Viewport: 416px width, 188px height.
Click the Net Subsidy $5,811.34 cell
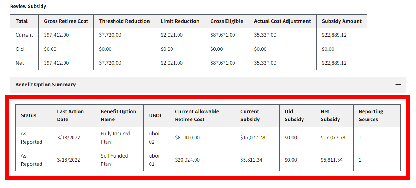click(x=331, y=160)
